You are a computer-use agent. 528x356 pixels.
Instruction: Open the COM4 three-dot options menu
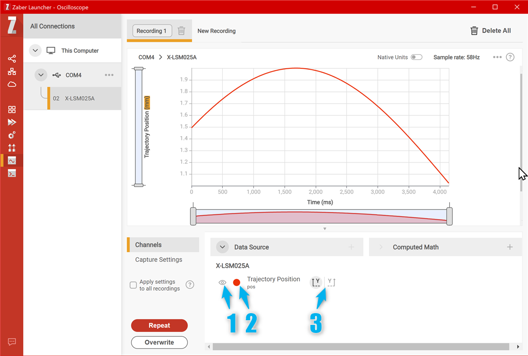tap(109, 75)
